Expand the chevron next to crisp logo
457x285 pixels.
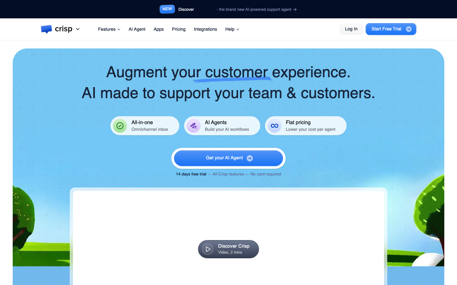point(78,29)
